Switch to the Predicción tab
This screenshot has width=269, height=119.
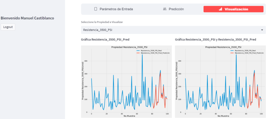(173, 9)
